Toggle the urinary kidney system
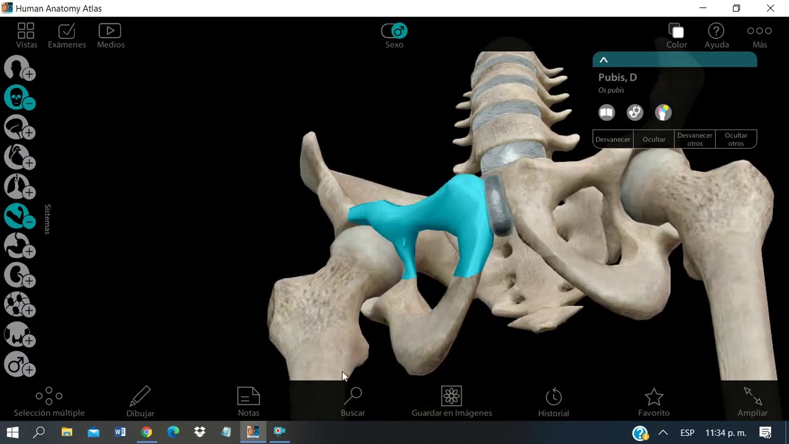789x444 pixels. [18, 275]
